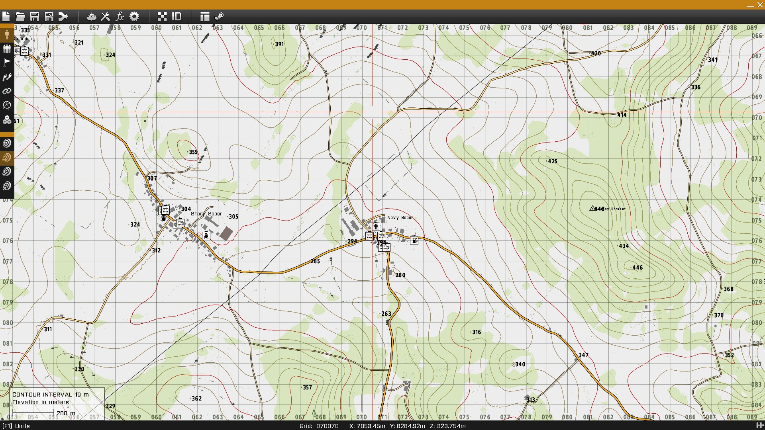
Task: Click the fuel station icon at Novy Sobor
Action: coord(414,240)
